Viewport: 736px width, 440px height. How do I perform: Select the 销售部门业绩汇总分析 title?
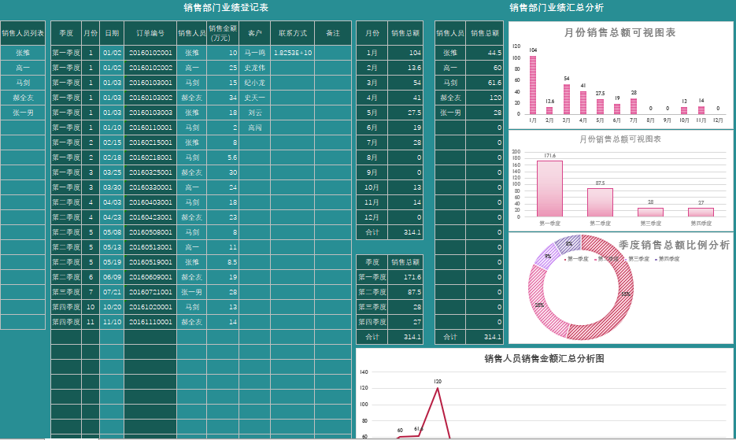coord(557,8)
